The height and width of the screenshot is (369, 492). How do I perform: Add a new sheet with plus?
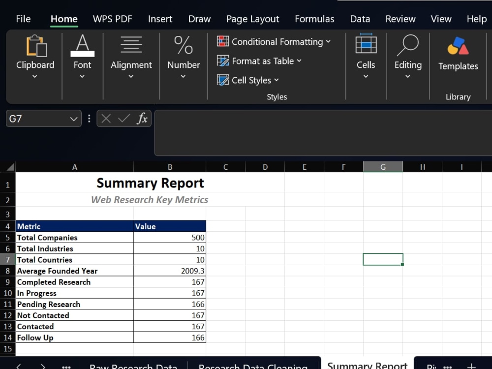[x=471, y=366]
